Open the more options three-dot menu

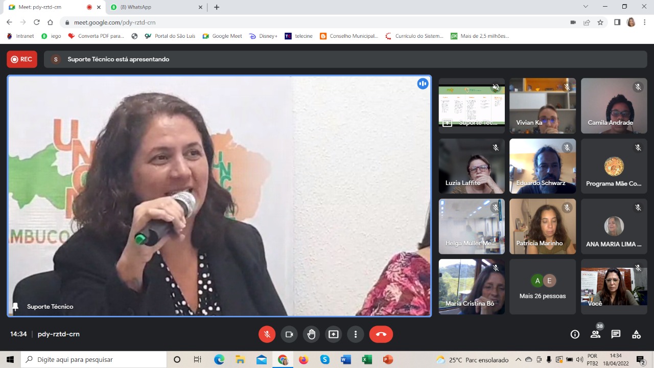[356, 334]
